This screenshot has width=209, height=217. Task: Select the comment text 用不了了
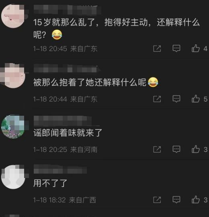click(50, 183)
